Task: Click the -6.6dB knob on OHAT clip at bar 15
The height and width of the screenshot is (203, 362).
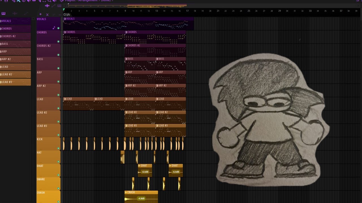Action: 176,172
